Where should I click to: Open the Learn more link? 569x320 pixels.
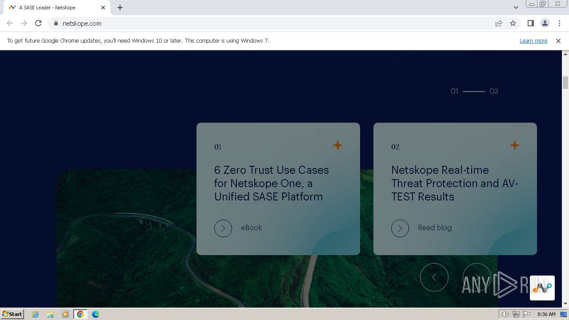(x=533, y=40)
